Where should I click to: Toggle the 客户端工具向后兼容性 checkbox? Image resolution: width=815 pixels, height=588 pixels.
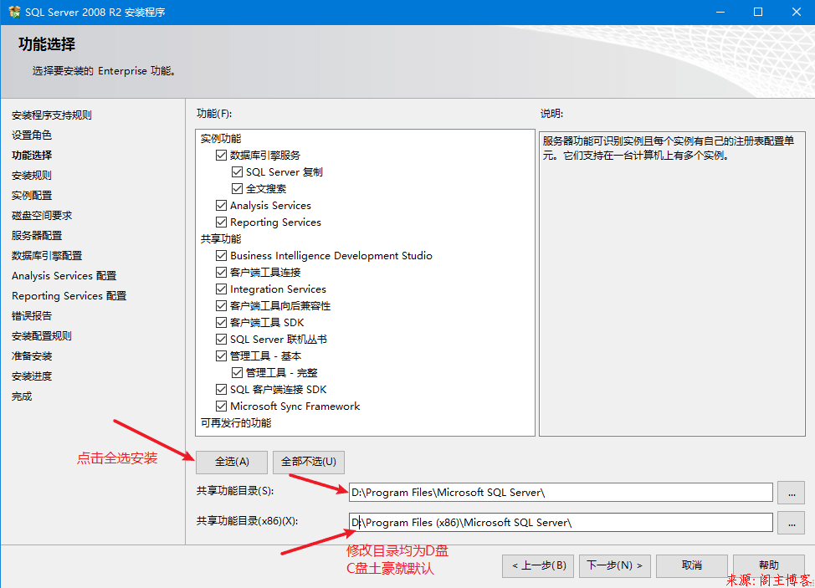[222, 306]
